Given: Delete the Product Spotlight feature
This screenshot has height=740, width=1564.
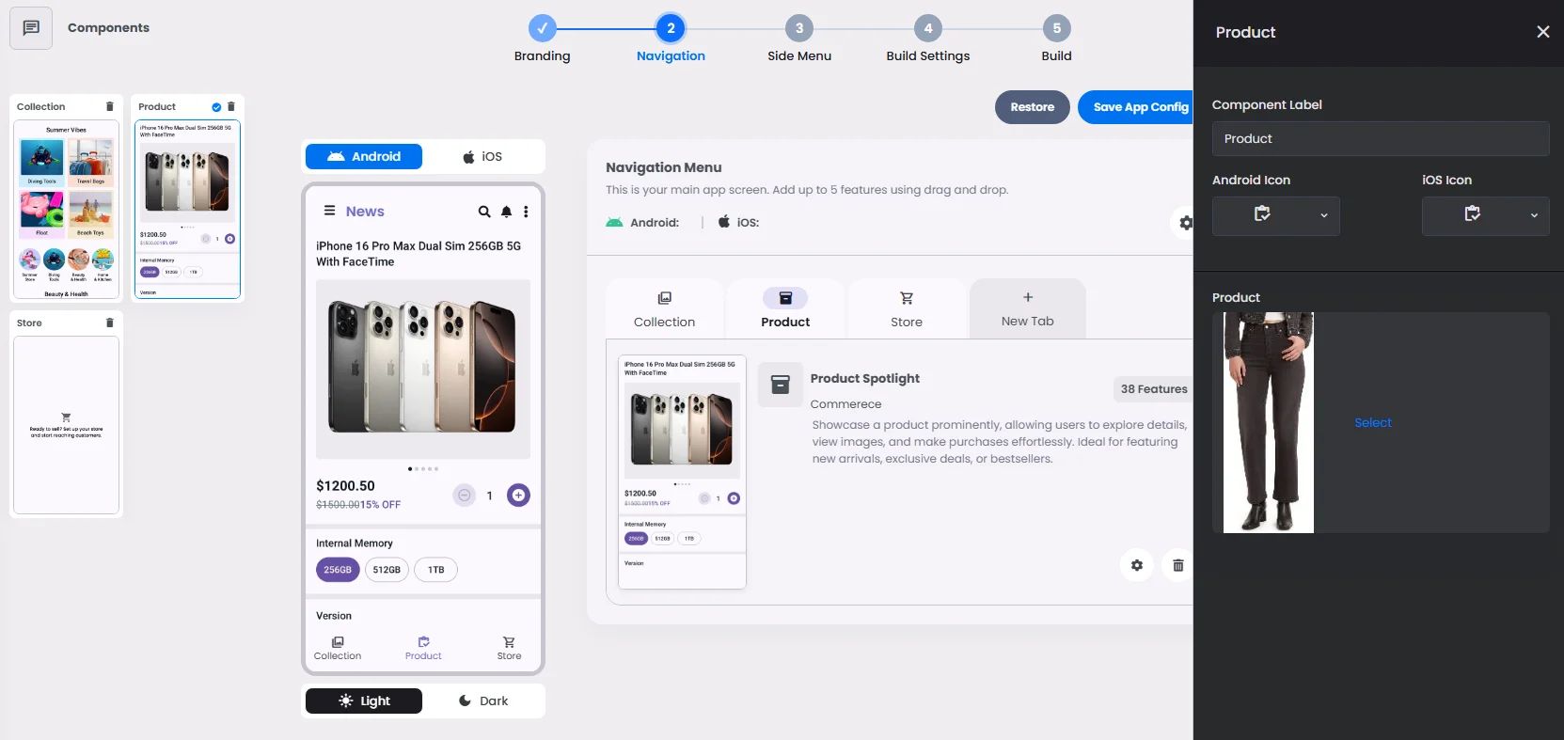Looking at the screenshot, I should point(1177,565).
